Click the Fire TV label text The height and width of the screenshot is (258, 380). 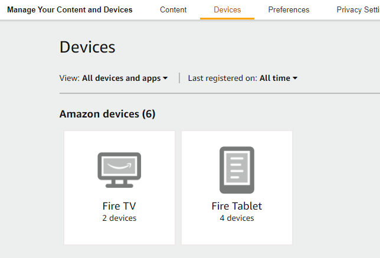[119, 206]
